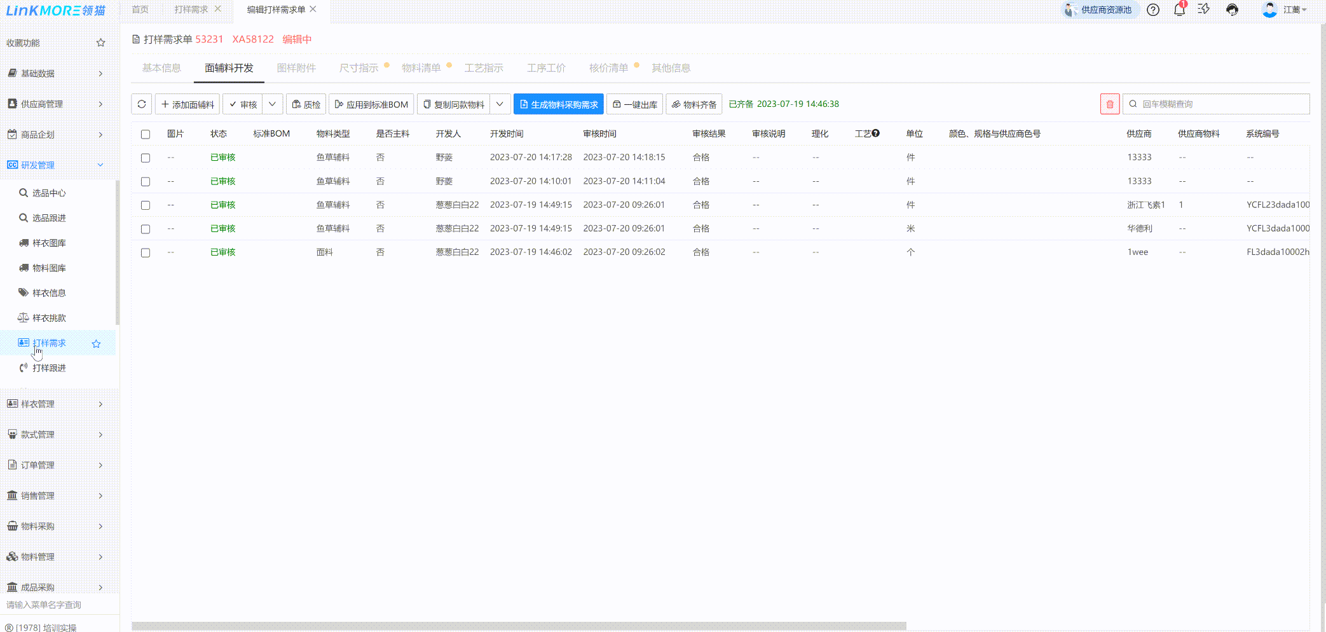Image resolution: width=1326 pixels, height=632 pixels.
Task: Toggle the select-all checkbox in table header
Action: (x=146, y=134)
